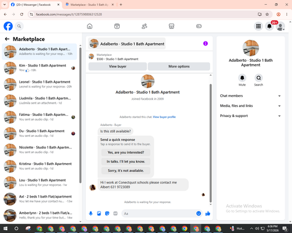Open the Friends icon in top navigation

(144, 26)
